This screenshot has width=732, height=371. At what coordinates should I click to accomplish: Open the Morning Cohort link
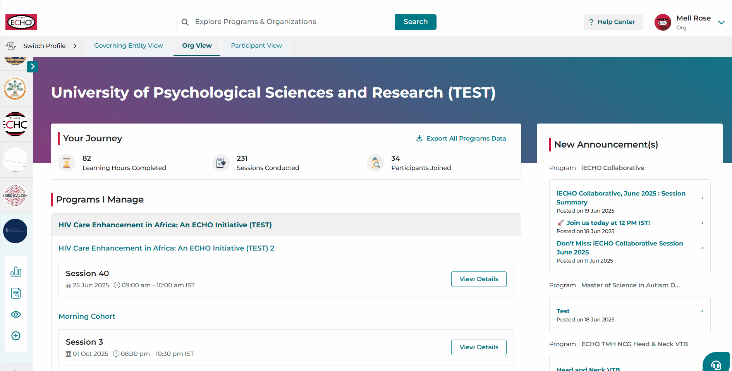click(87, 316)
